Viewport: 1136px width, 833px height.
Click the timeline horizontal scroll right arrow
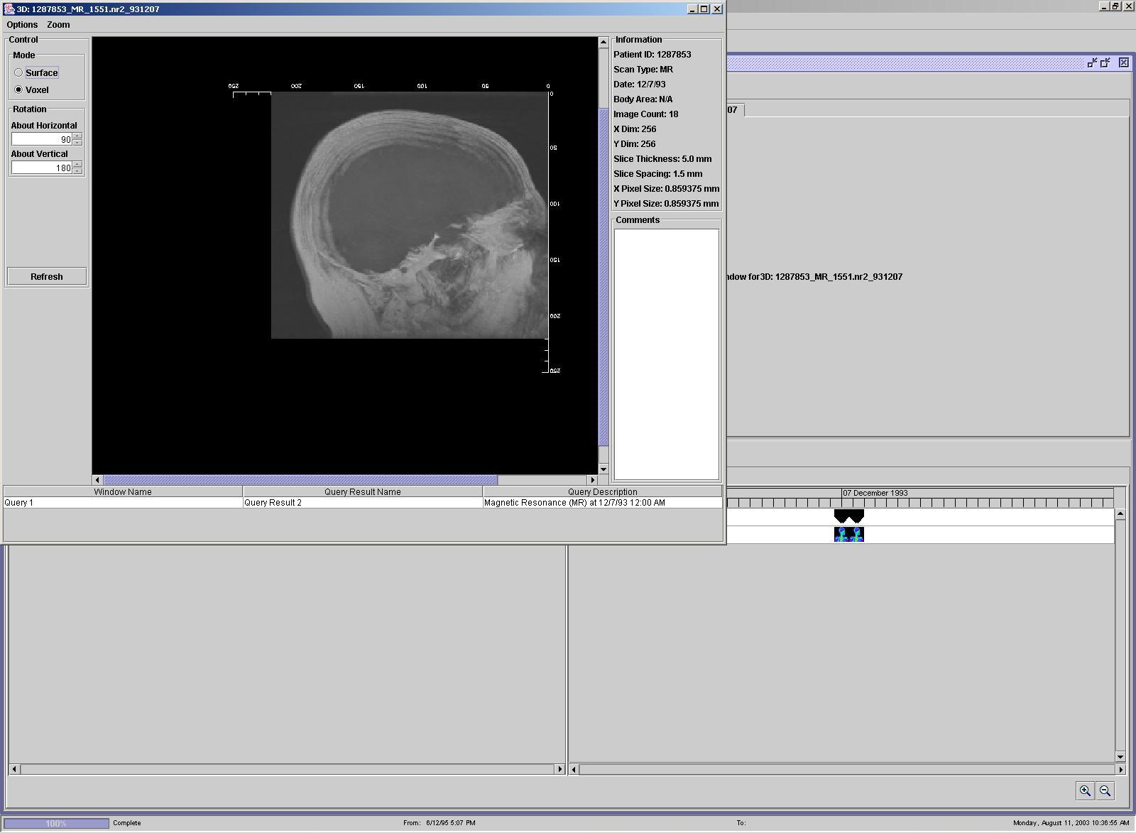coord(1121,769)
